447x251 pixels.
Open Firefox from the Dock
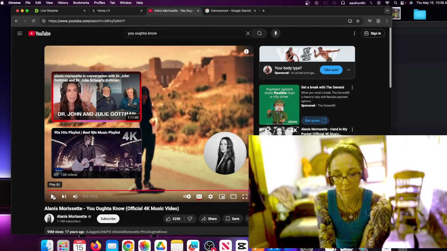(x=96, y=246)
